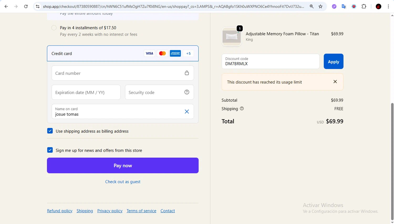Click the Pay now button

[x=123, y=166]
